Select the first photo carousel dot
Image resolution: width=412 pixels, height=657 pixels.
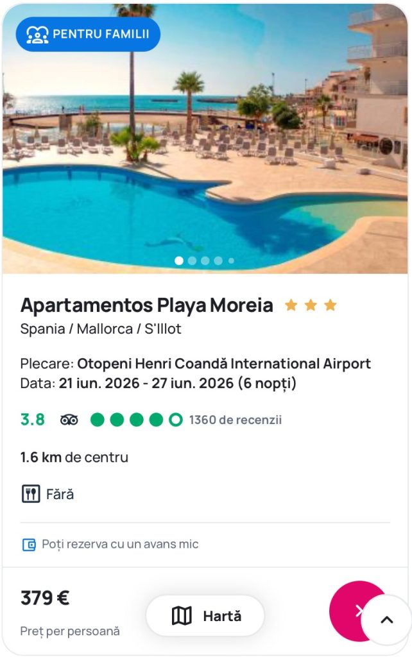click(179, 260)
